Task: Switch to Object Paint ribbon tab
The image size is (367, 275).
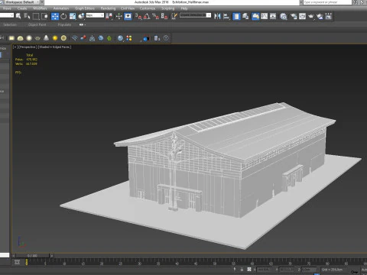Action: coord(37,24)
